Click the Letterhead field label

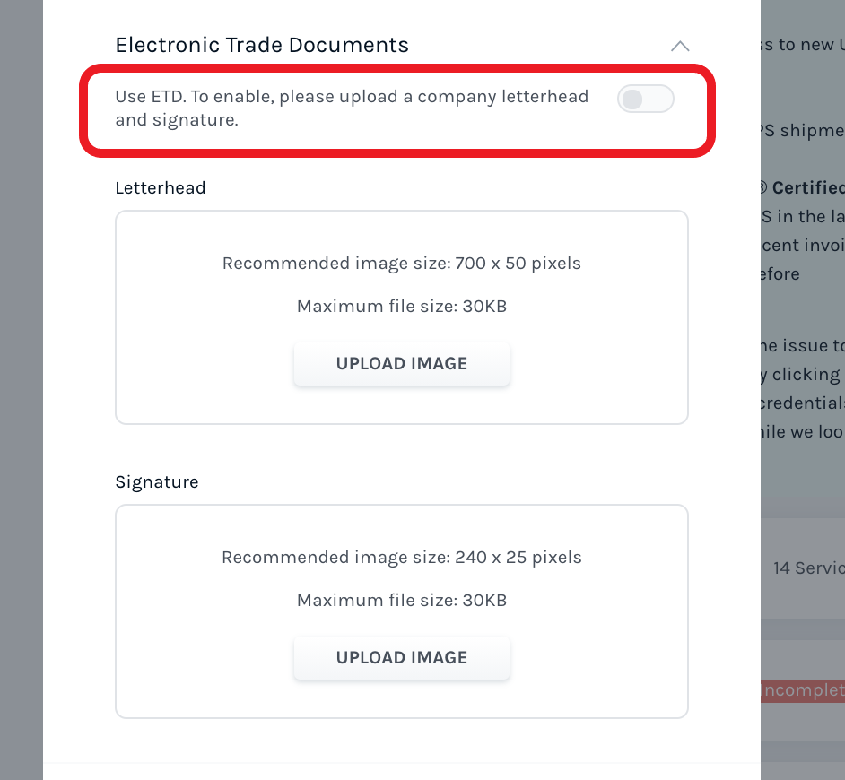pyautogui.click(x=160, y=187)
